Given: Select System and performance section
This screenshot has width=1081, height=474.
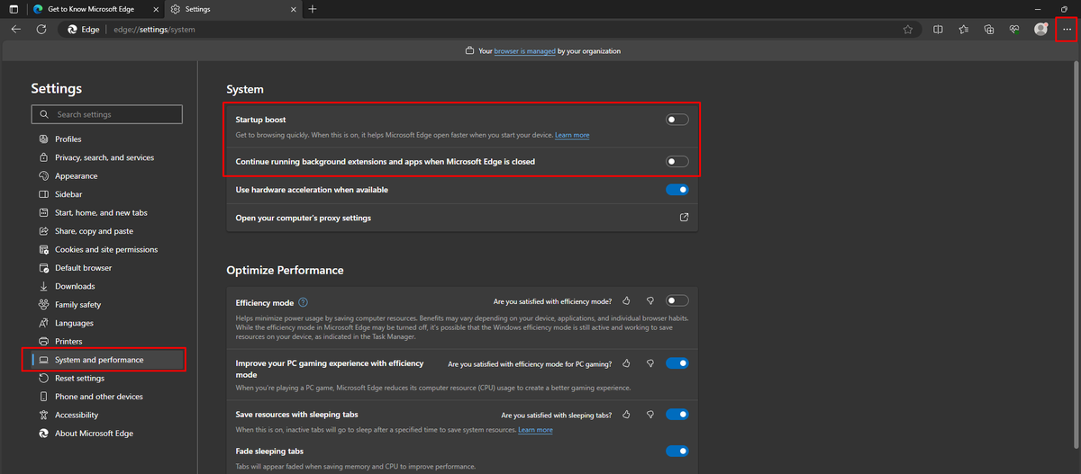Looking at the screenshot, I should point(107,360).
